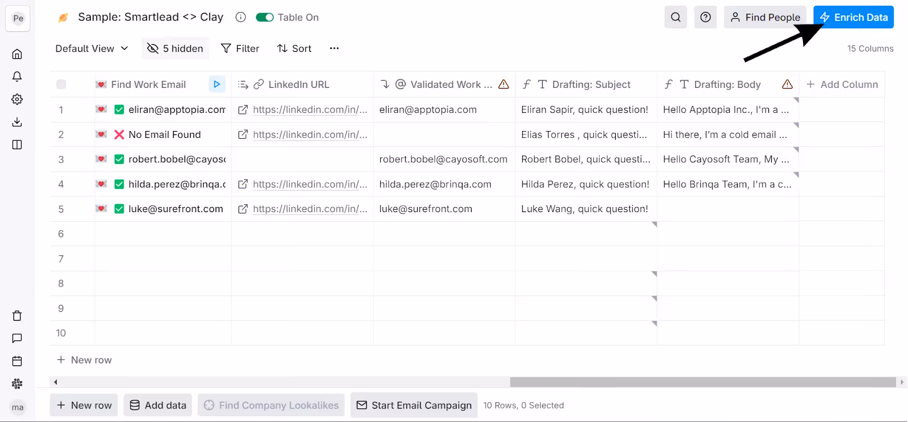Open the book/docs icon in sidebar
The height and width of the screenshot is (422, 908).
(17, 145)
